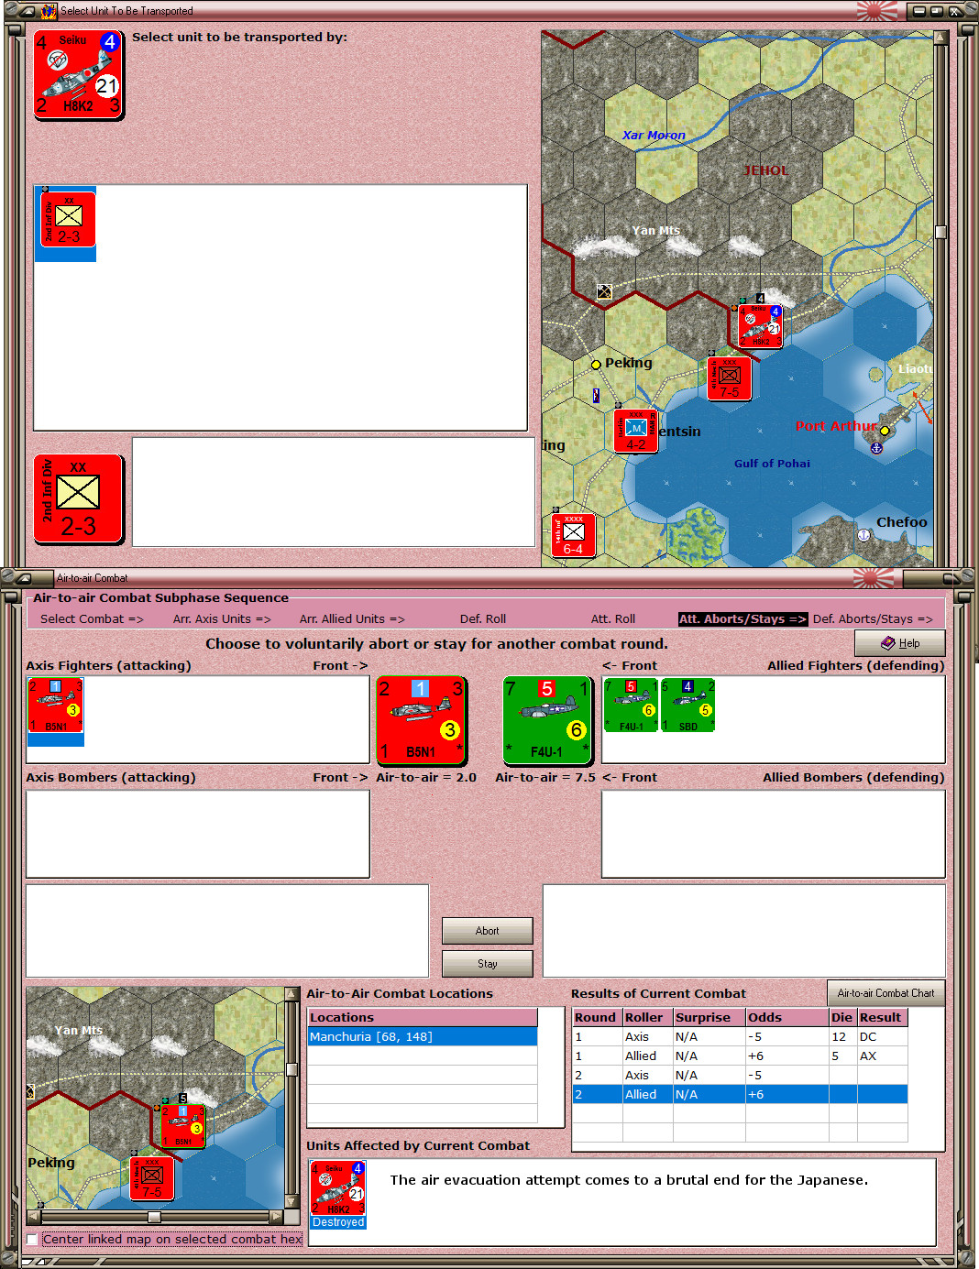
Task: Click the Arr. Axis Units sequence step
Action: (x=222, y=619)
